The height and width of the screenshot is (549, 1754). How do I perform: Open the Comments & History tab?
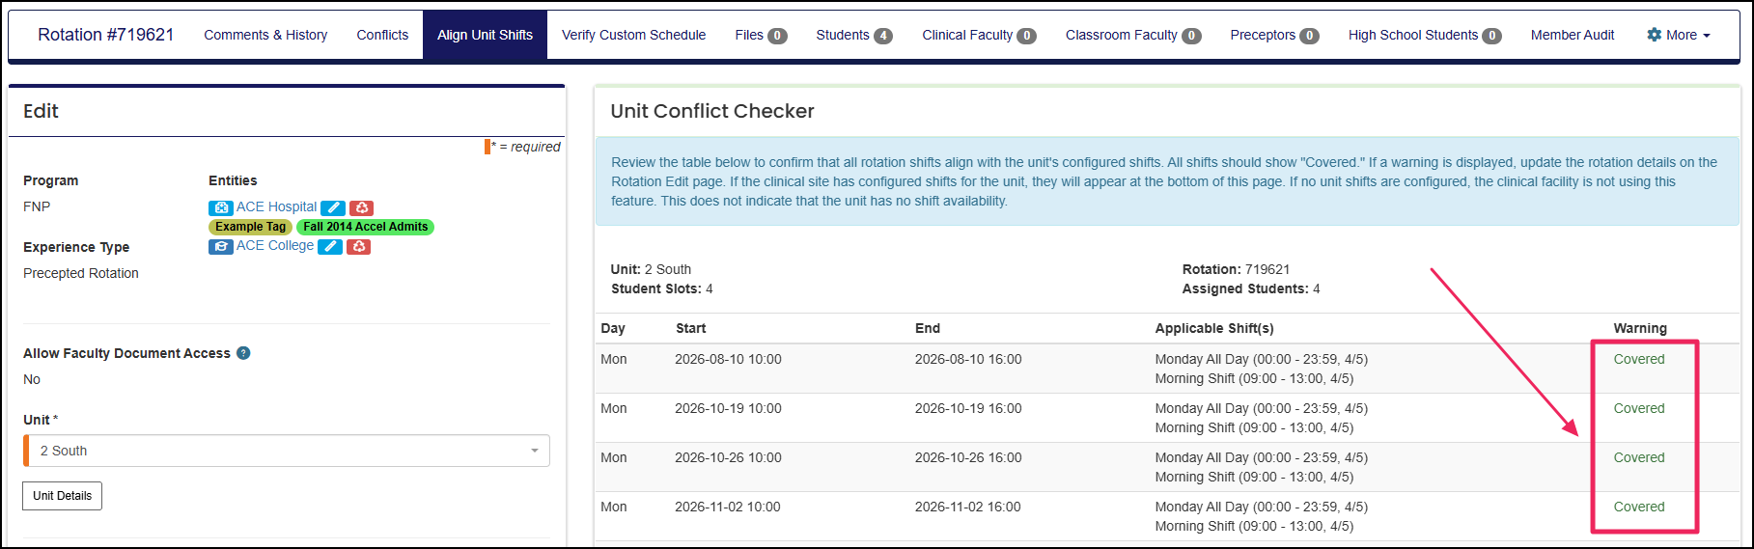coord(265,35)
